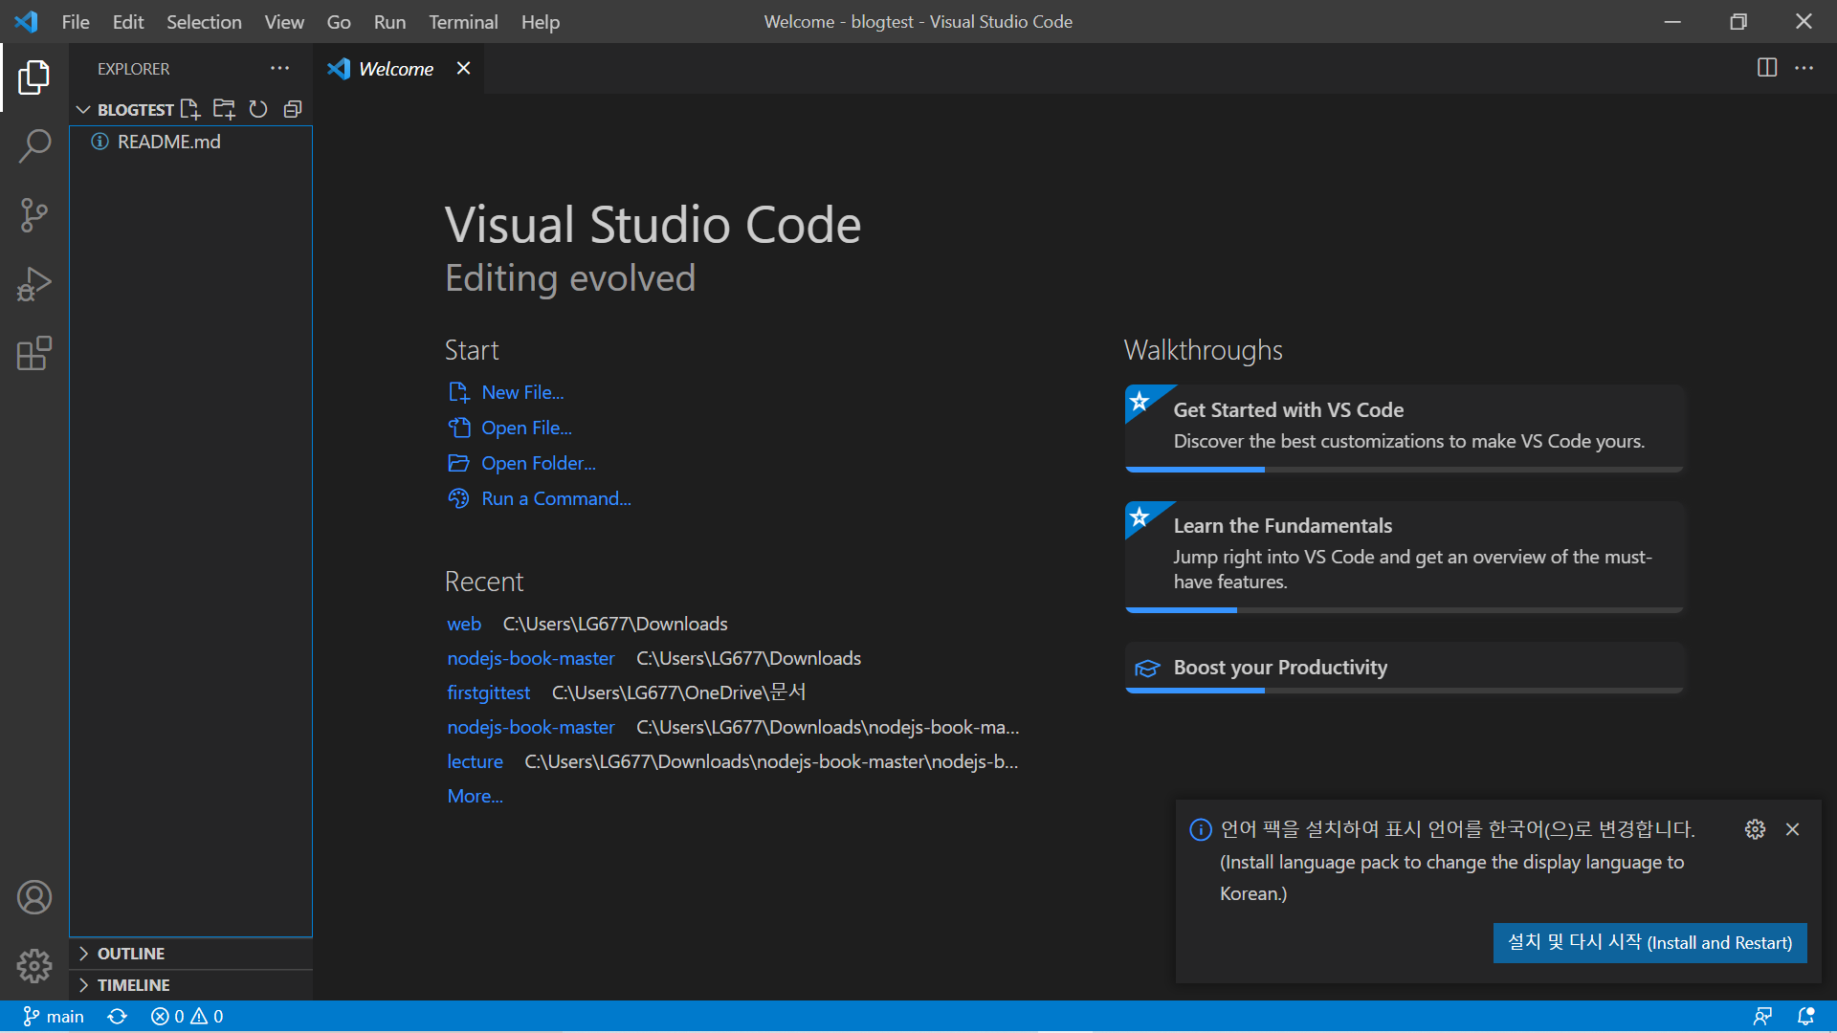Image resolution: width=1837 pixels, height=1033 pixels.
Task: Expand the TIMELINE section
Action: [190, 985]
